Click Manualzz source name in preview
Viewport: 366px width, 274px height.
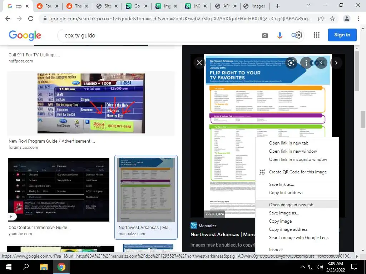[208, 225]
